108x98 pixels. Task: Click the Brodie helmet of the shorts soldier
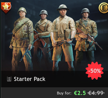coord(63,7)
